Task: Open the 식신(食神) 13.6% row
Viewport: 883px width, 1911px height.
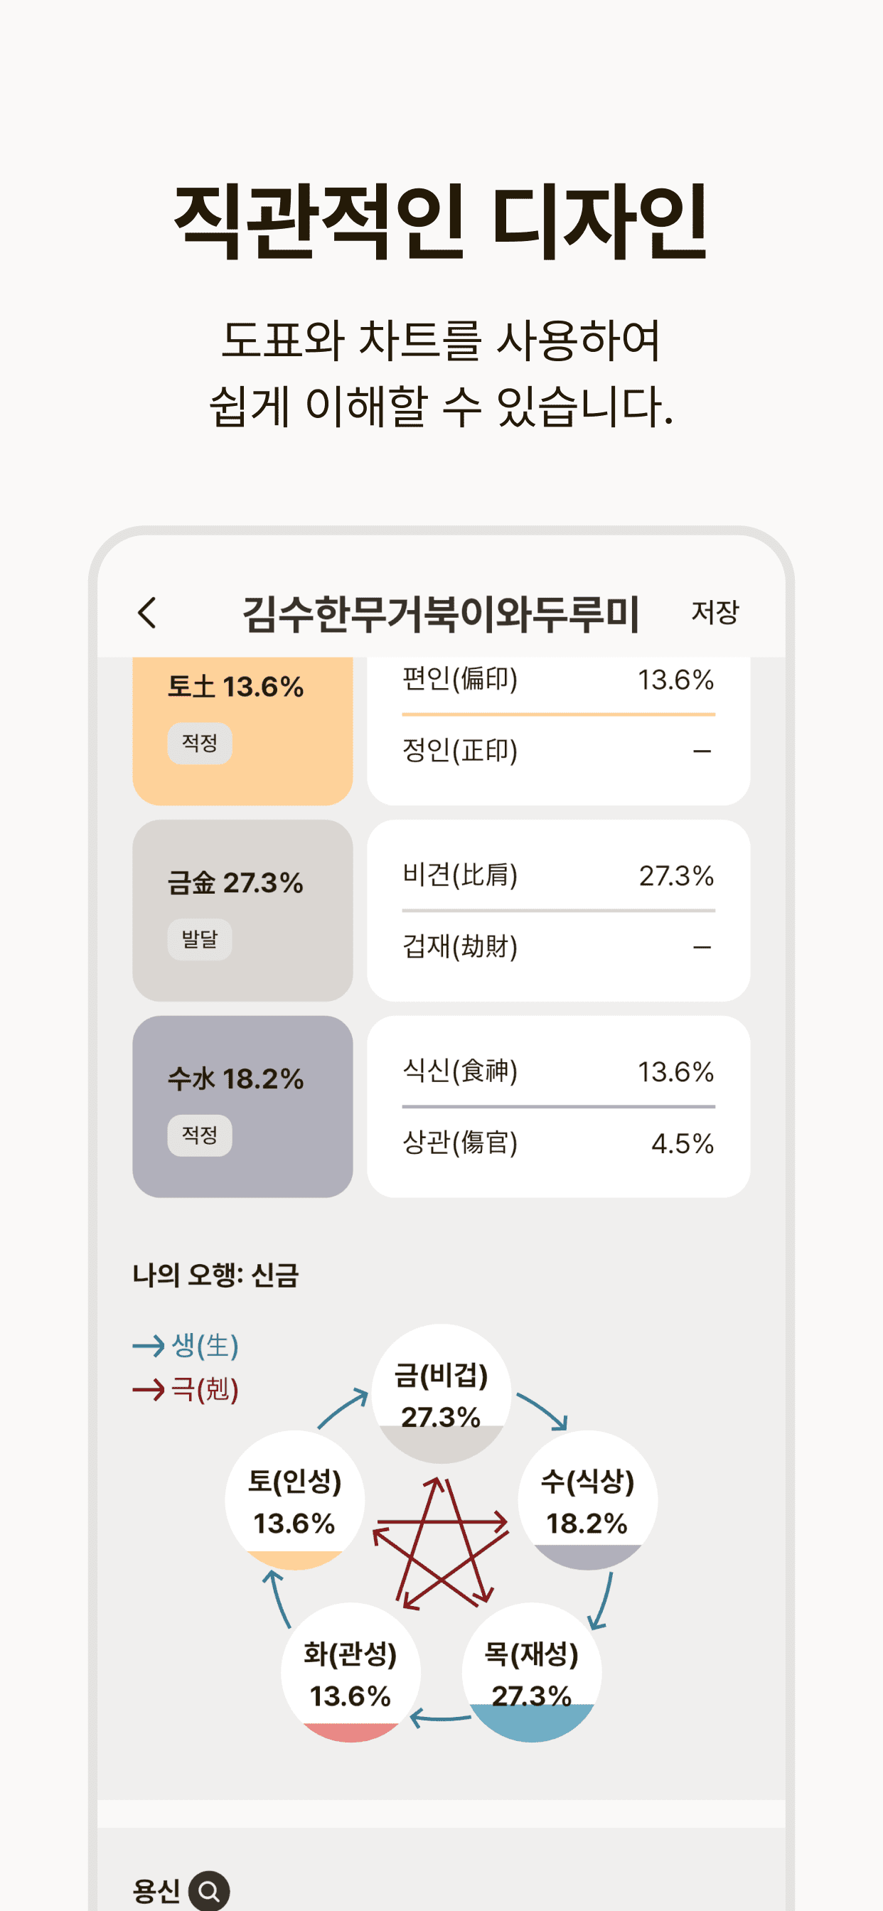Action: (x=558, y=1071)
